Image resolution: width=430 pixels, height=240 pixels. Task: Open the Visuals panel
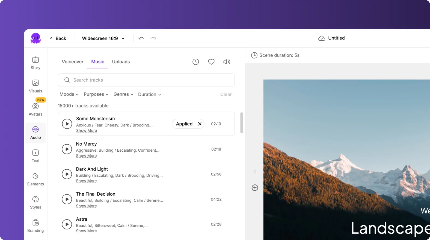click(35, 86)
